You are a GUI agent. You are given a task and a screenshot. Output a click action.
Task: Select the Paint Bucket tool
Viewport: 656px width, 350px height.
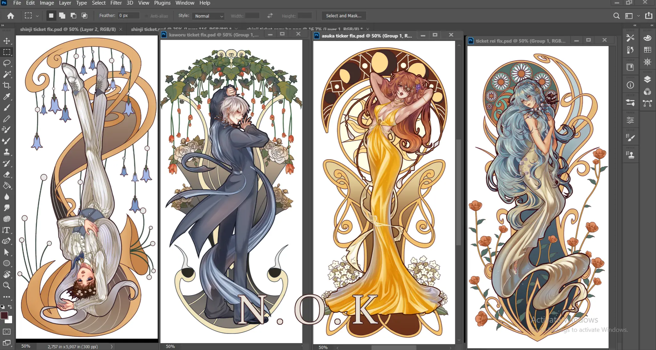7,186
